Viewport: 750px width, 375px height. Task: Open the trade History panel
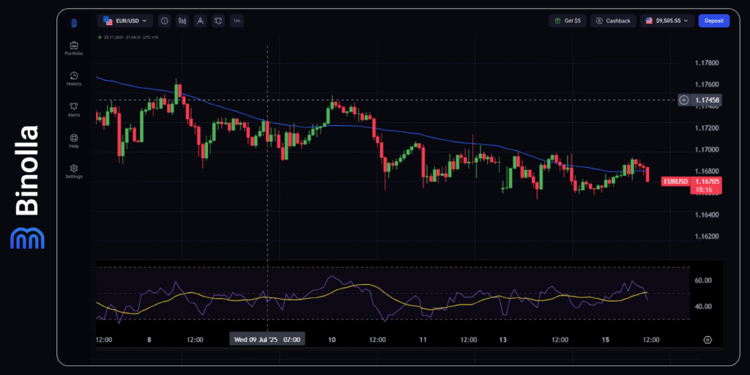click(x=73, y=78)
